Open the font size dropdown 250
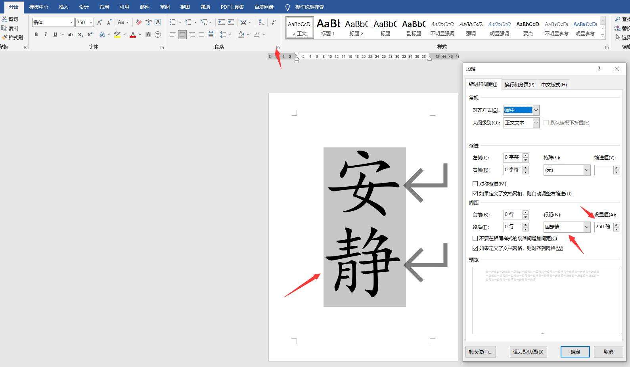Image resolution: width=630 pixels, height=367 pixels. (x=91, y=22)
